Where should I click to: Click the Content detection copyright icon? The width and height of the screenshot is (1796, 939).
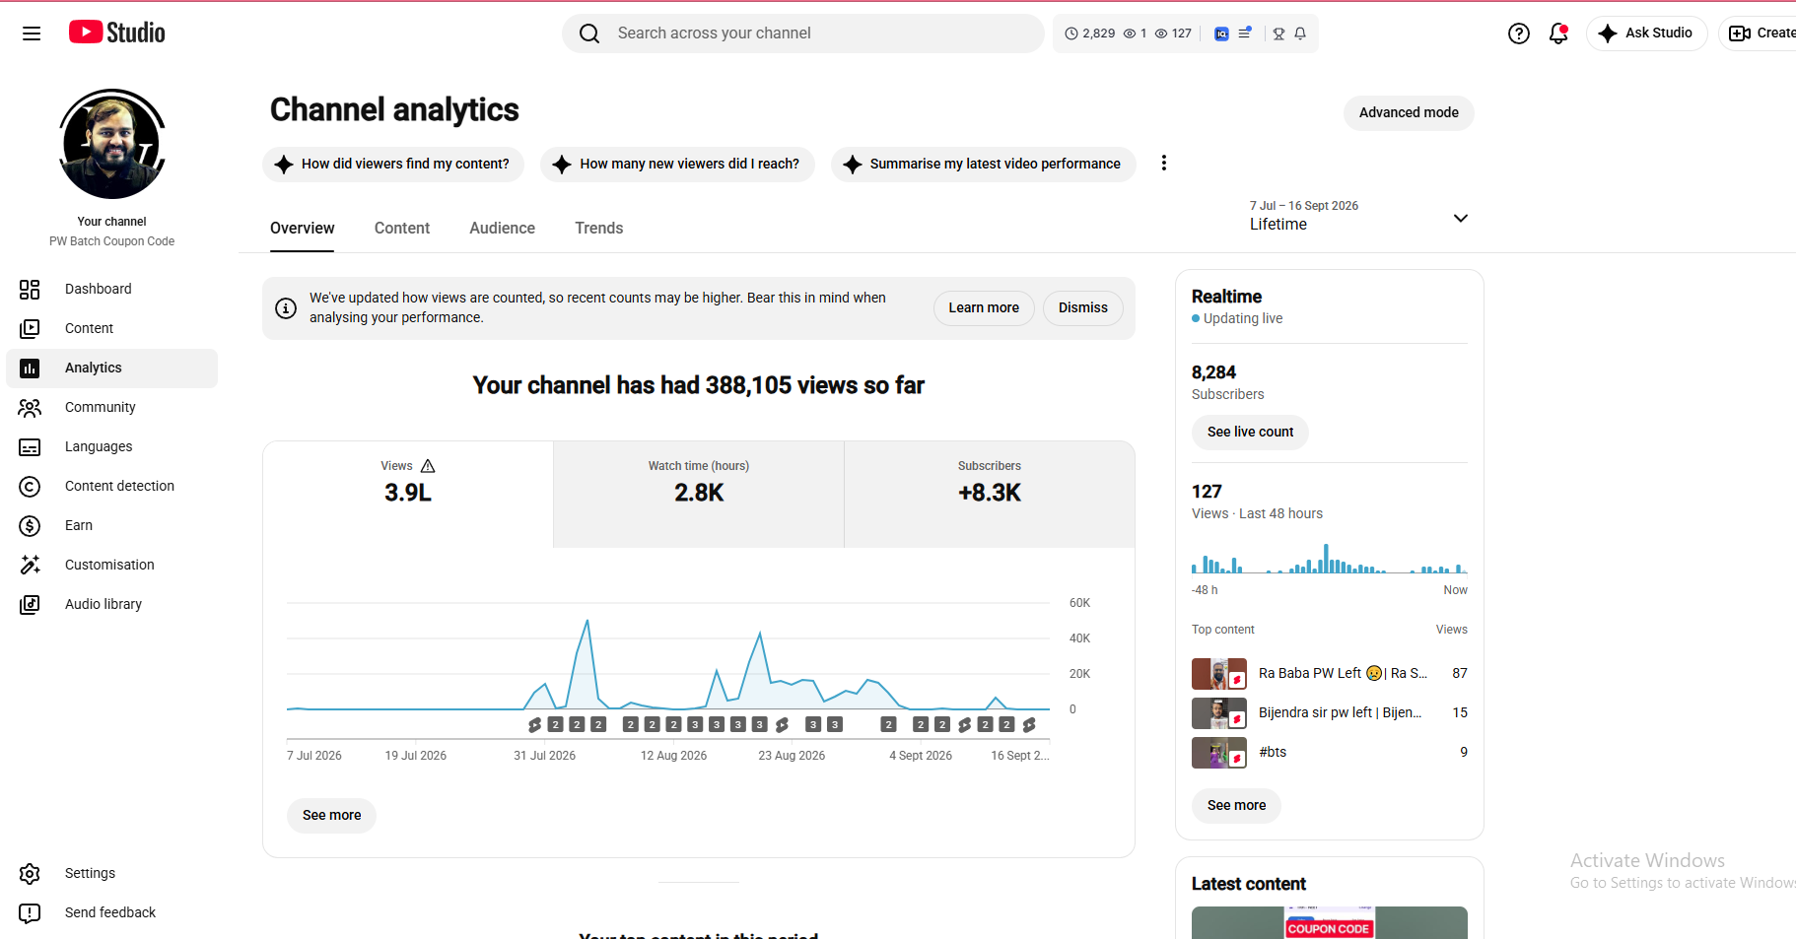click(30, 486)
